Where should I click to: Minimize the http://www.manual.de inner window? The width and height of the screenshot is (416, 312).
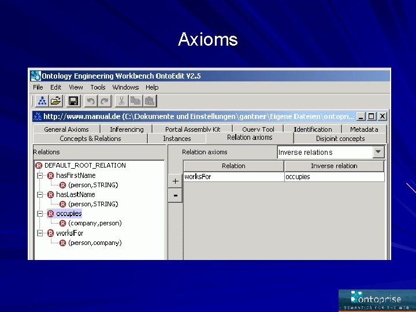coord(361,117)
